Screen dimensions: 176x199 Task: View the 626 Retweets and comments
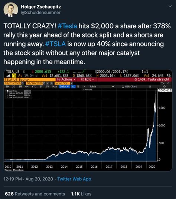point(35,194)
